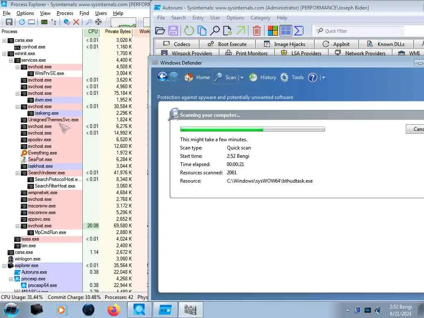
Task: Open the System Information graph icon in Process Explorer
Action: [44, 22]
